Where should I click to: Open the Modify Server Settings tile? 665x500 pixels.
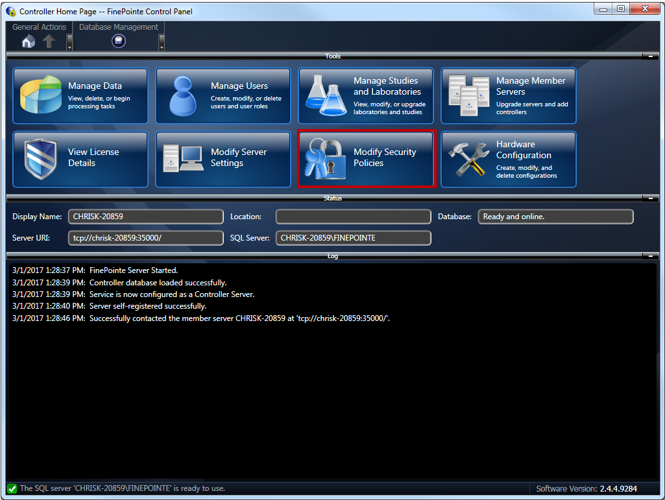(x=223, y=160)
